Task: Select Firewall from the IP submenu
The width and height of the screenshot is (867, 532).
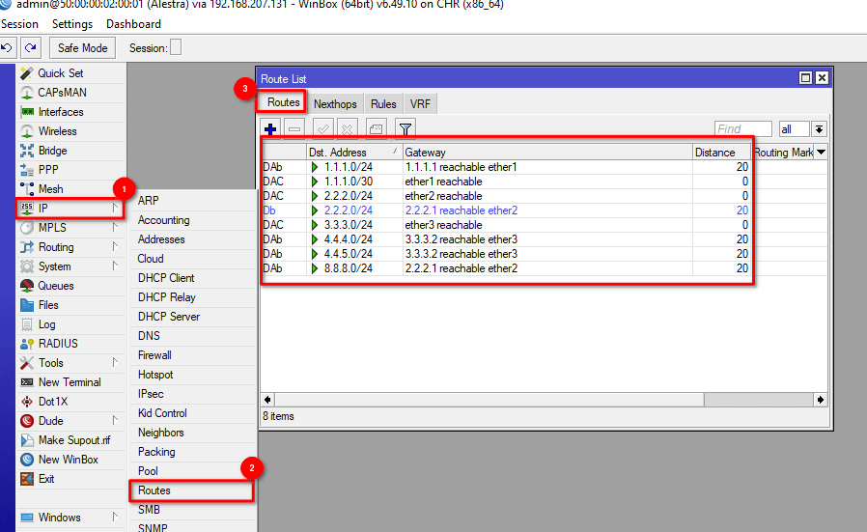Action: click(x=154, y=355)
